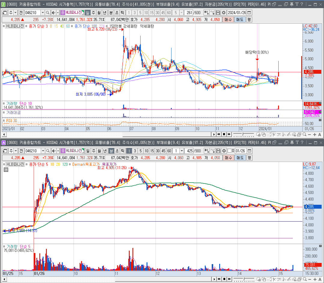Click the candlestick chart-type icon in top chart toolbar

[x=206, y=13]
